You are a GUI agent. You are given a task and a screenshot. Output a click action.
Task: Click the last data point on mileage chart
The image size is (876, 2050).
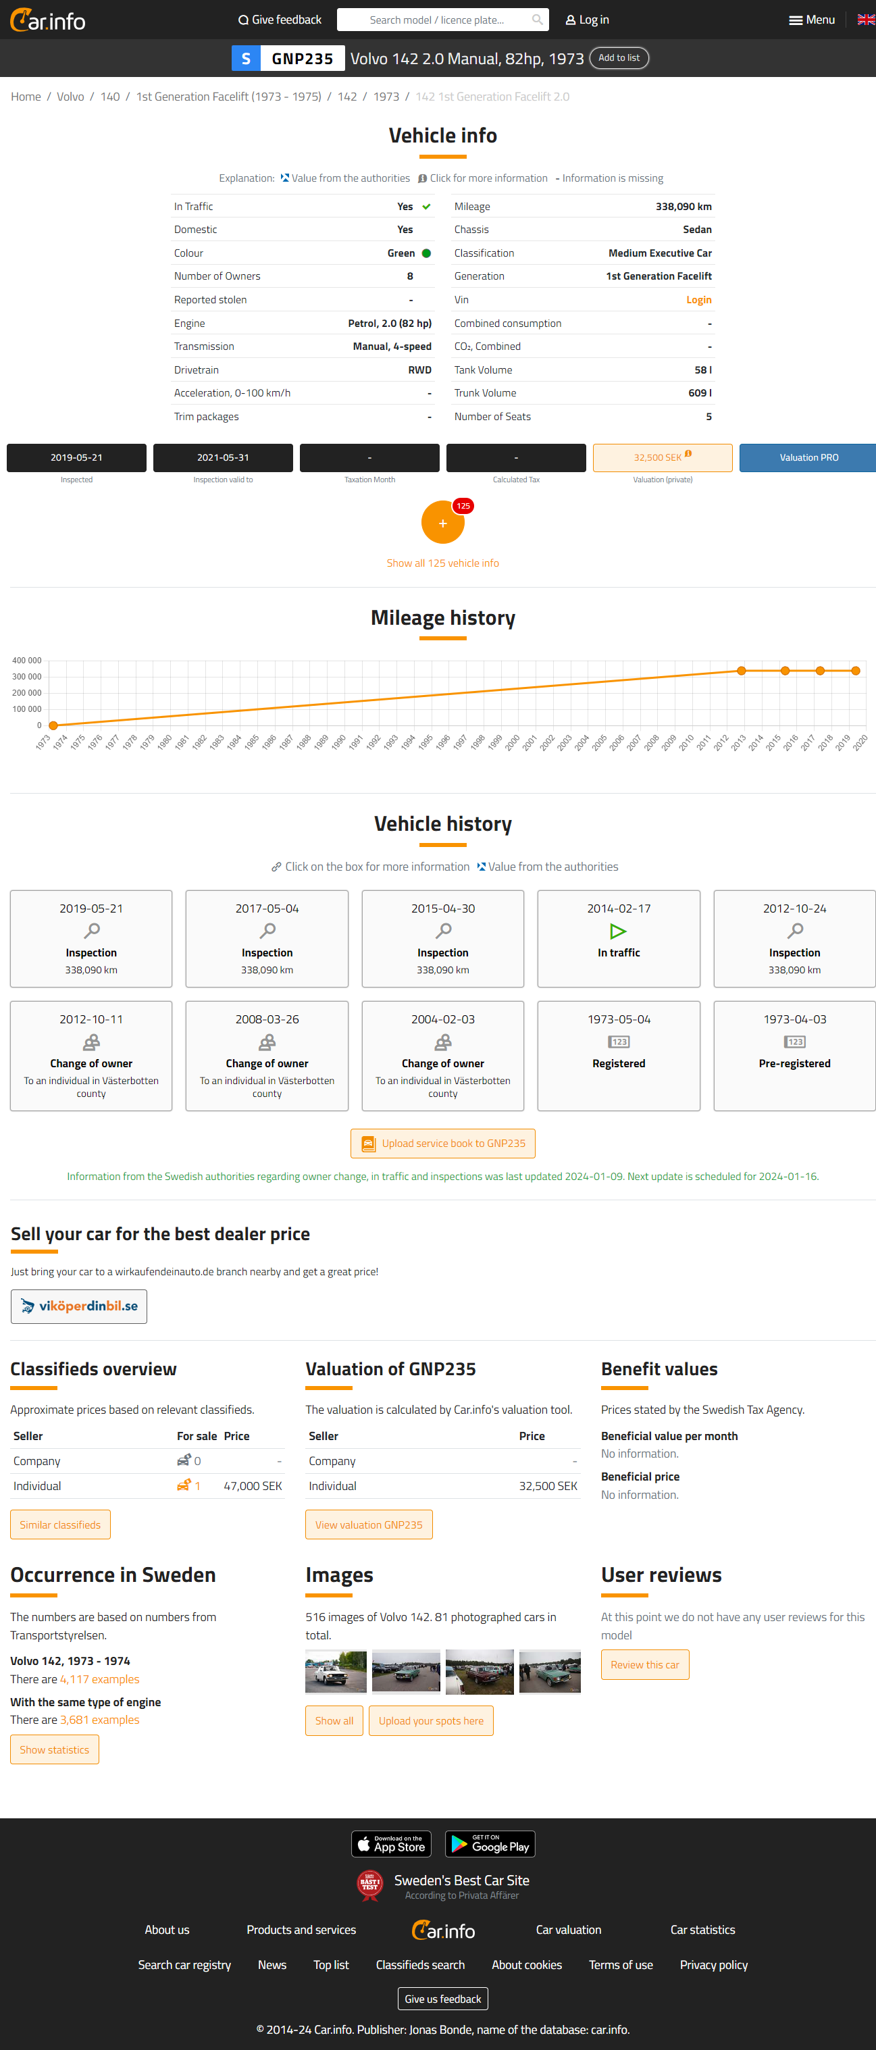point(855,671)
